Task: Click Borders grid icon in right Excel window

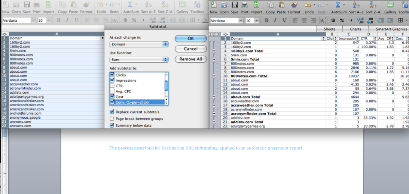Action: tap(401, 21)
